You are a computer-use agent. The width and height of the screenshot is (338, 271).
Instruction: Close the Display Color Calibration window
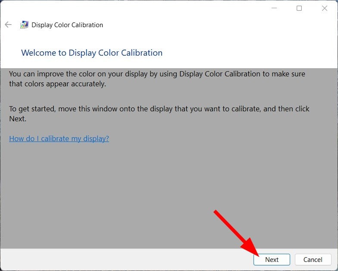pyautogui.click(x=324, y=8)
